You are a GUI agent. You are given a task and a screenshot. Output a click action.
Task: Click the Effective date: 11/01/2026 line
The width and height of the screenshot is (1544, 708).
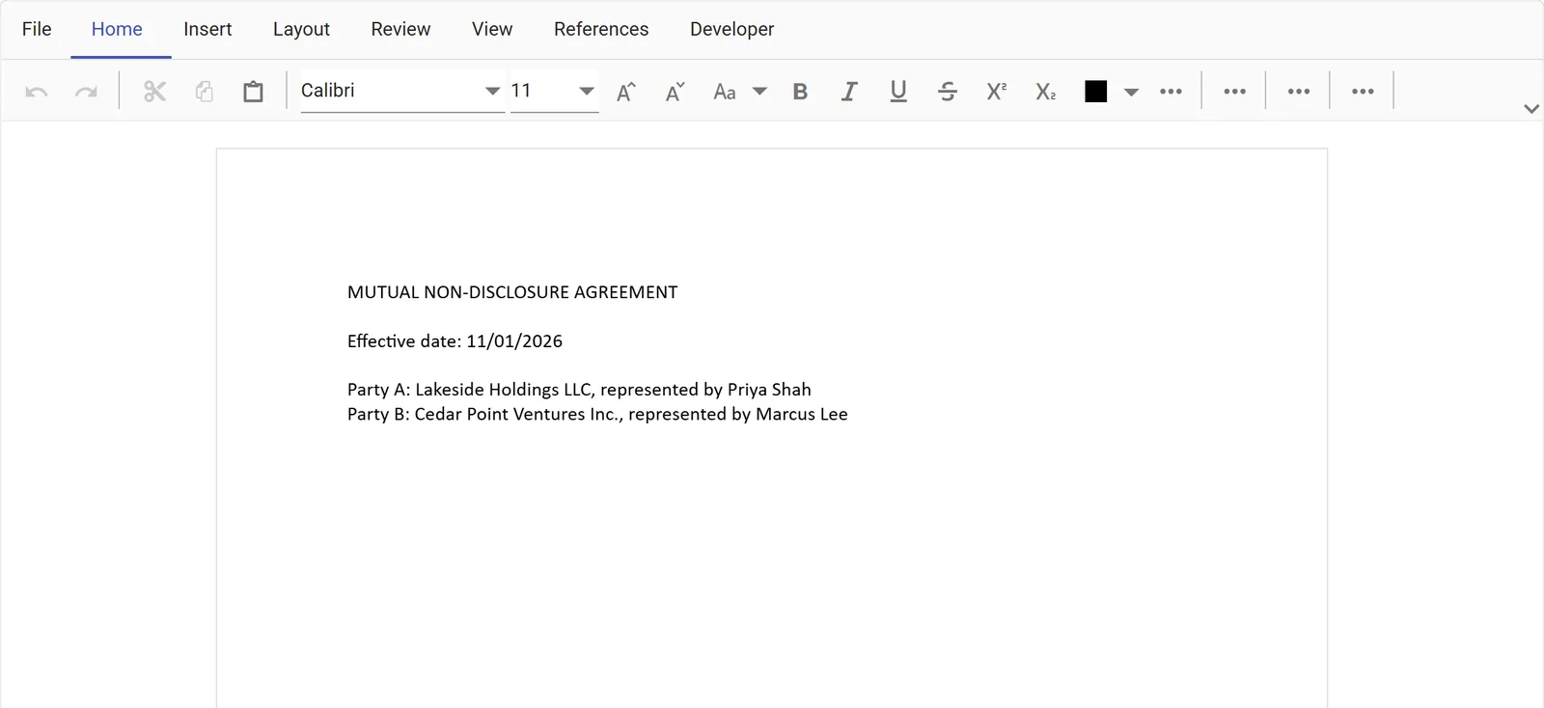pos(455,341)
